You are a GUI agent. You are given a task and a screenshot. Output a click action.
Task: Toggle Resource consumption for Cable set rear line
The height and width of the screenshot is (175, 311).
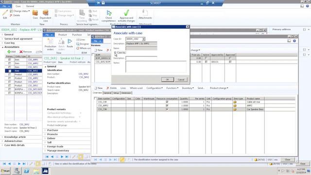coord(167,102)
